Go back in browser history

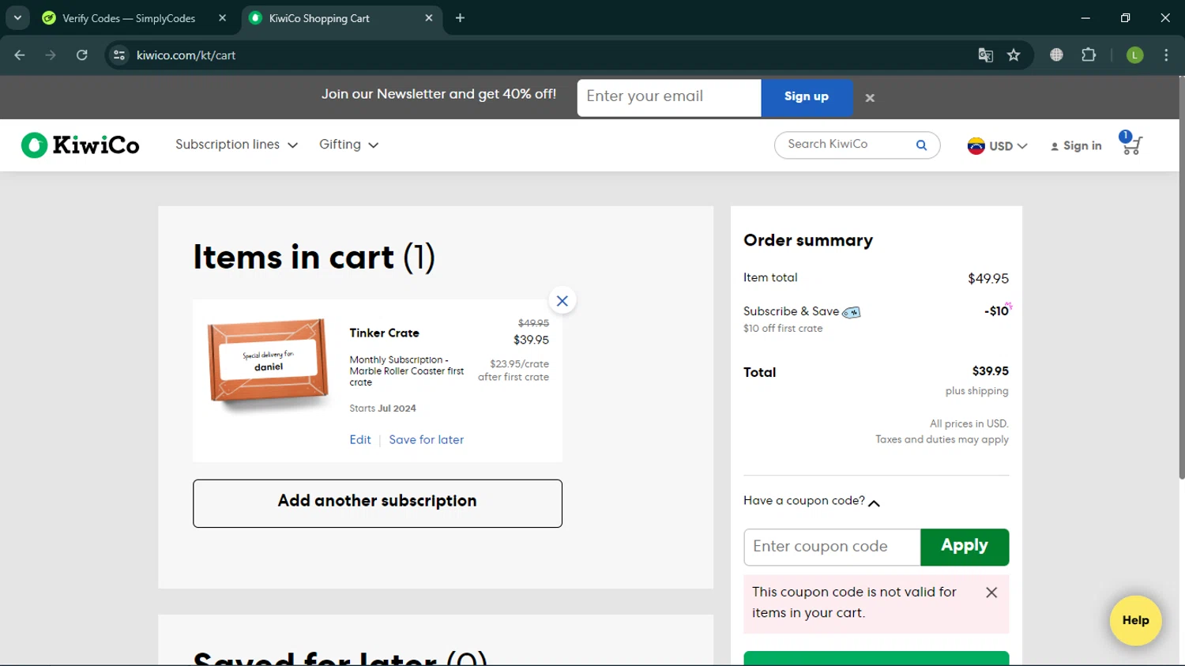click(x=20, y=55)
